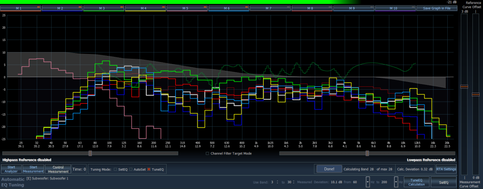Click the 'Calculating Band 28' status text

tap(358, 169)
